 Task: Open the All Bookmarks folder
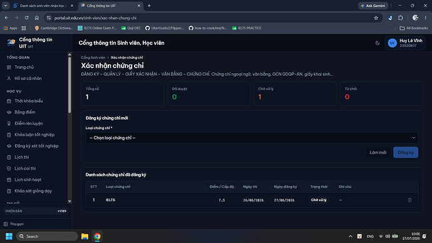414,28
